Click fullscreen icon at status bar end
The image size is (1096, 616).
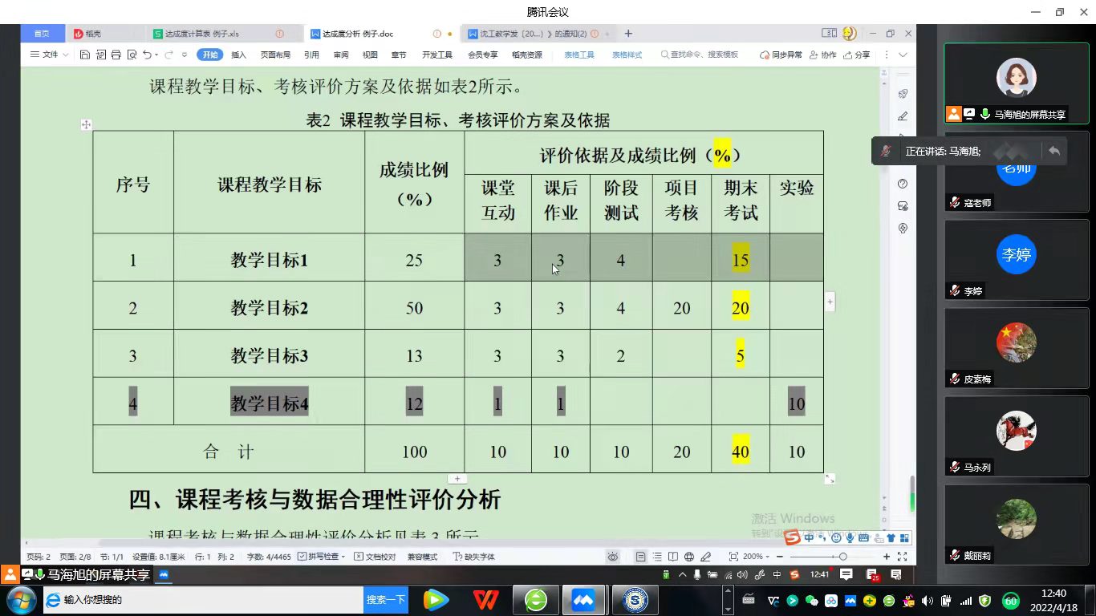tap(903, 557)
